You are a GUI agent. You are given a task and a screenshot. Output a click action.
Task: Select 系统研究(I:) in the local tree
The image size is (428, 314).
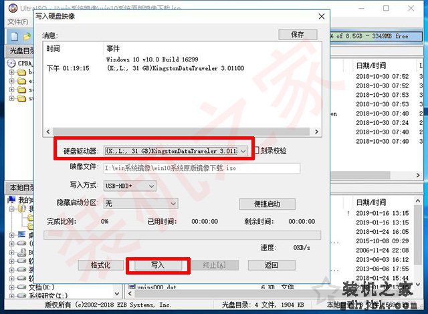pos(48,295)
